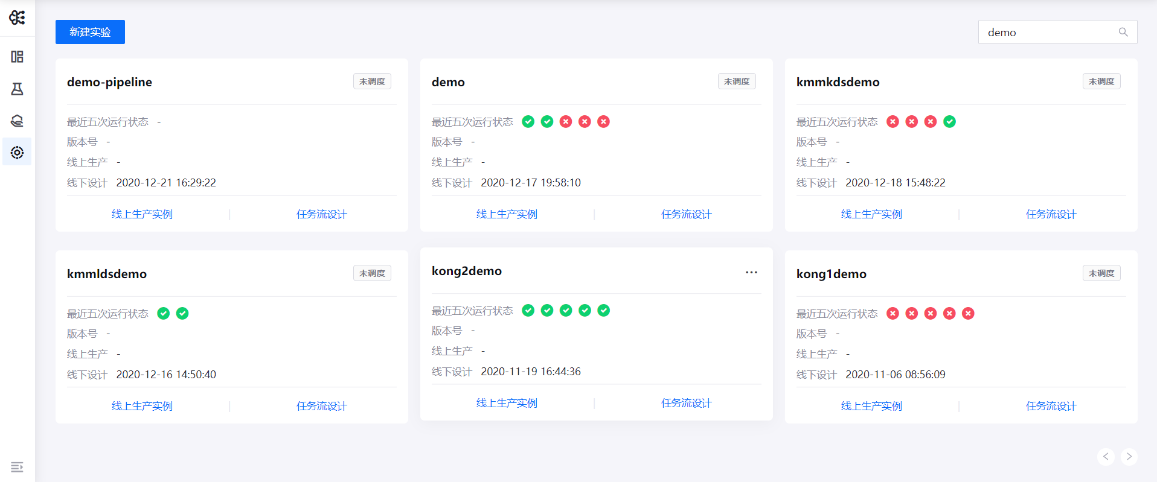Expand sidebar using bottom menu icon
Viewport: 1157px width, 482px height.
pyautogui.click(x=17, y=467)
